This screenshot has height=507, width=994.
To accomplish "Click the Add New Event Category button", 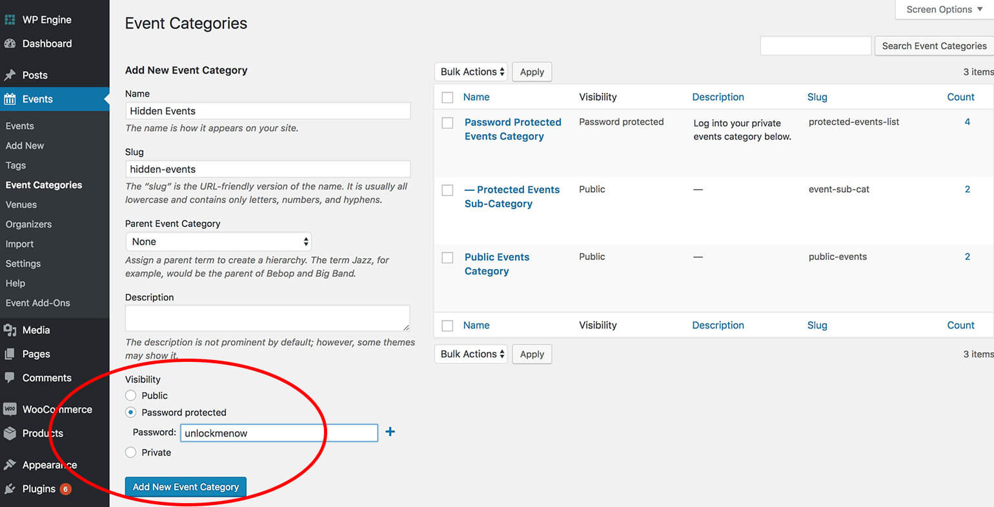I will (x=186, y=487).
